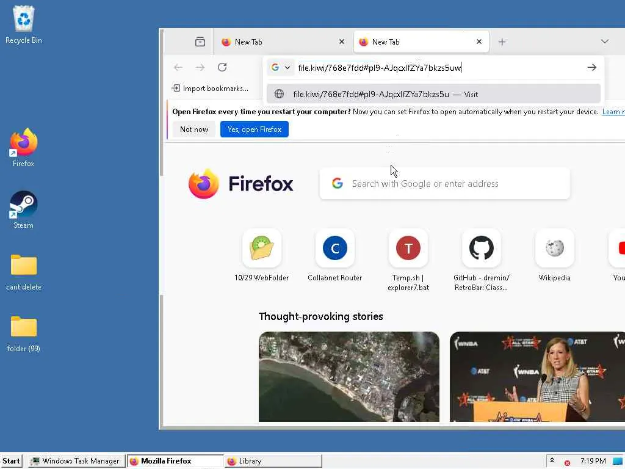Select the 'folder (99)' desktop folder
Screen dimensions: 625x469
tap(24, 326)
